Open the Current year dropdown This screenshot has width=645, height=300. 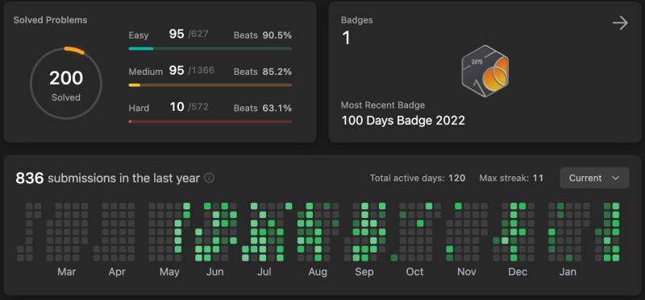[594, 178]
